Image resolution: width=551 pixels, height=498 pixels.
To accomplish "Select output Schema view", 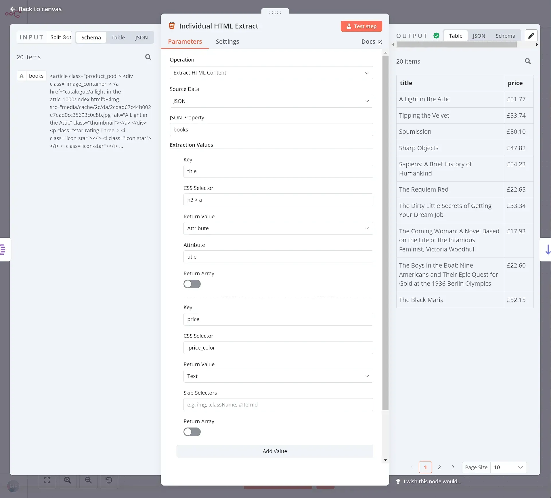I will [x=505, y=36].
